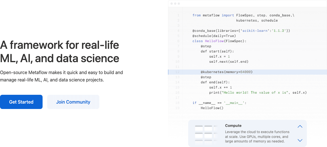
Task: Click the 'self.x += 1' line
Action: click(x=221, y=87)
